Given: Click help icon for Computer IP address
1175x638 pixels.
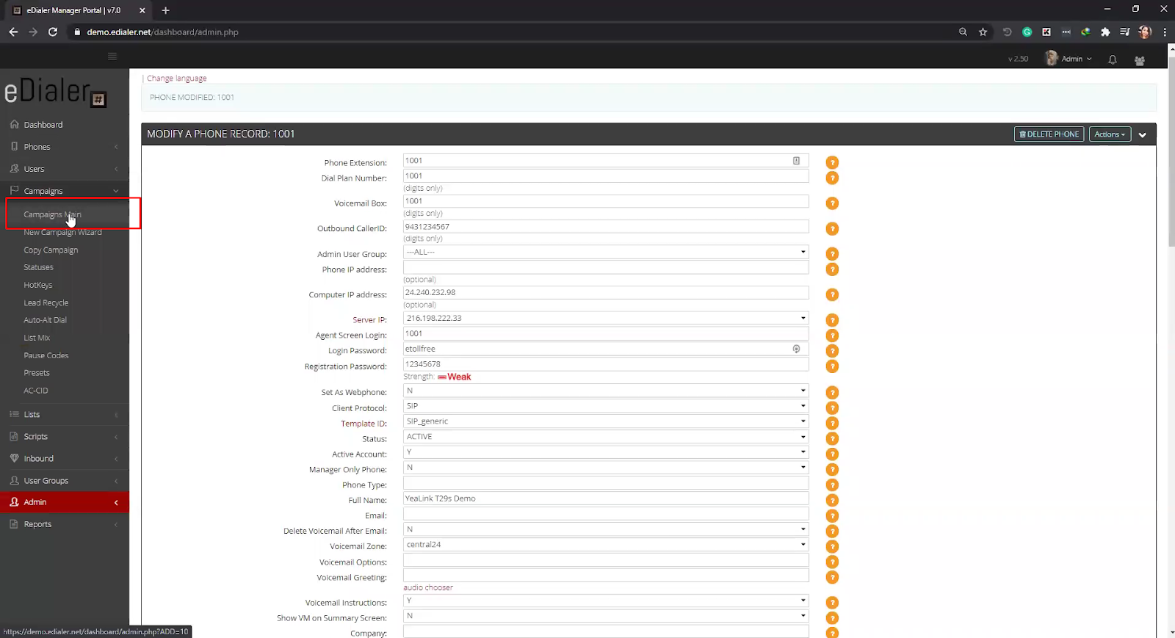Looking at the screenshot, I should coord(832,295).
